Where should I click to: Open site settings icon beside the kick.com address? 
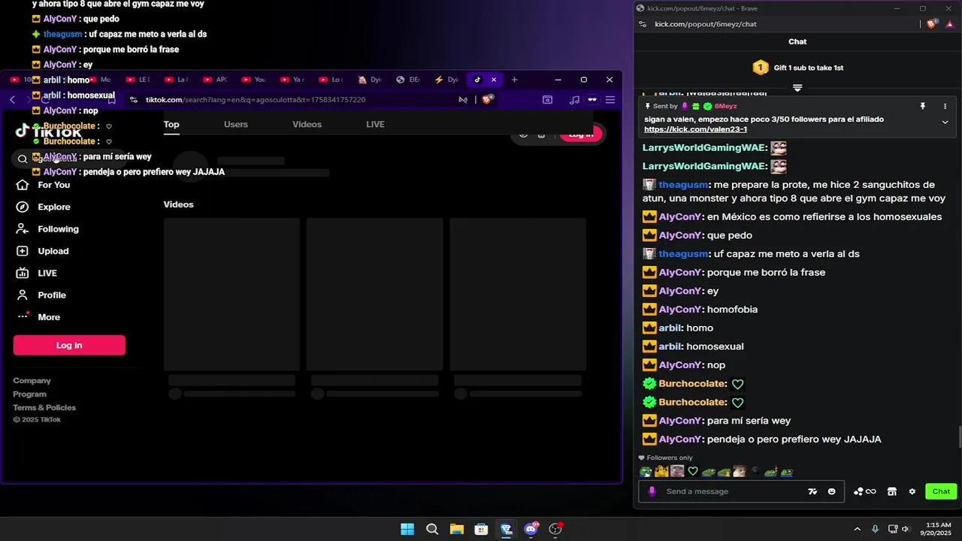[643, 24]
